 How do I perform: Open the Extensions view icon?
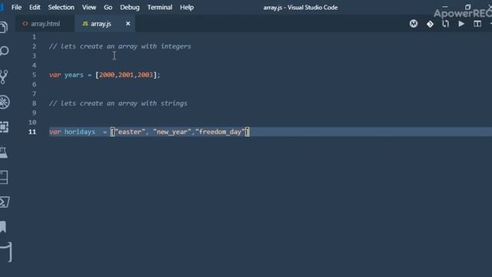click(x=4, y=127)
